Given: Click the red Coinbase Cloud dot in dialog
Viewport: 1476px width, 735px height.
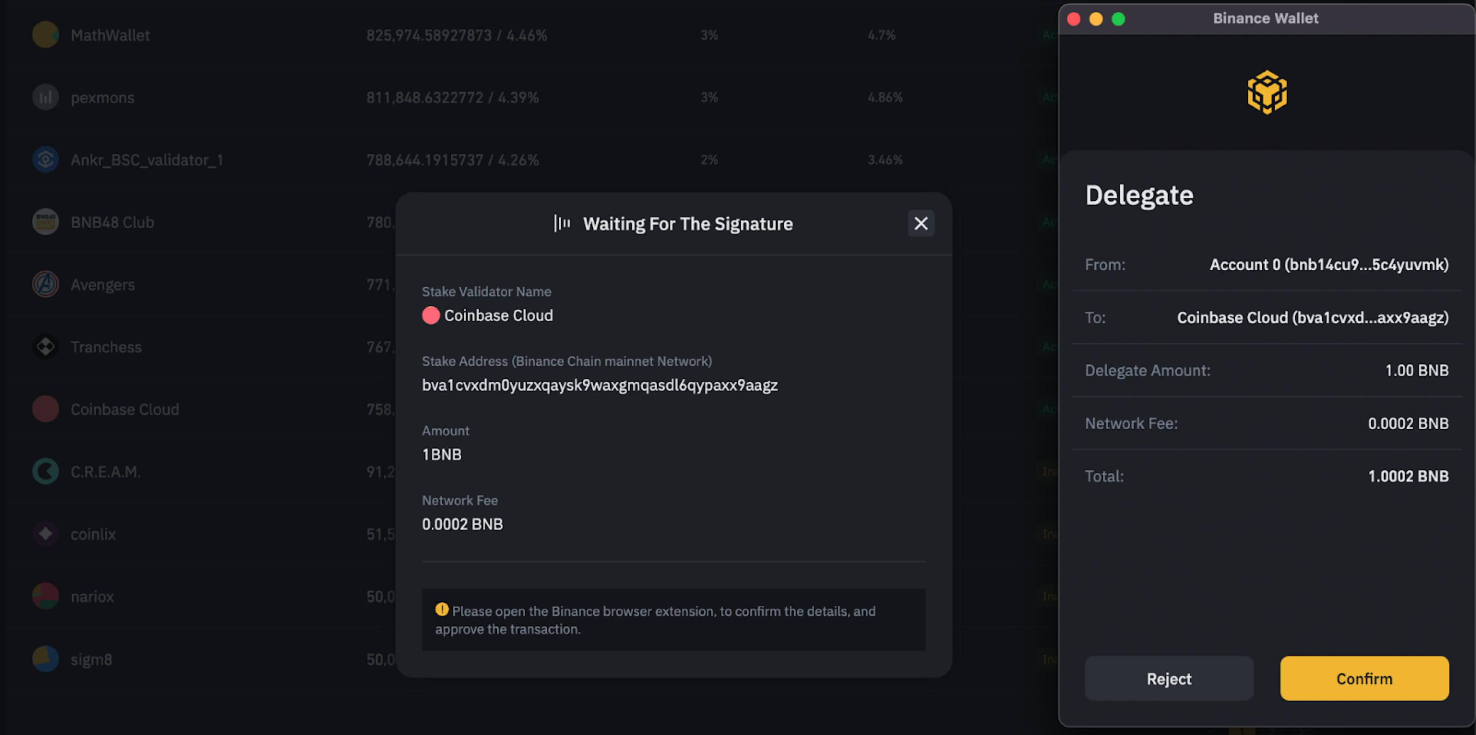Looking at the screenshot, I should point(430,315).
